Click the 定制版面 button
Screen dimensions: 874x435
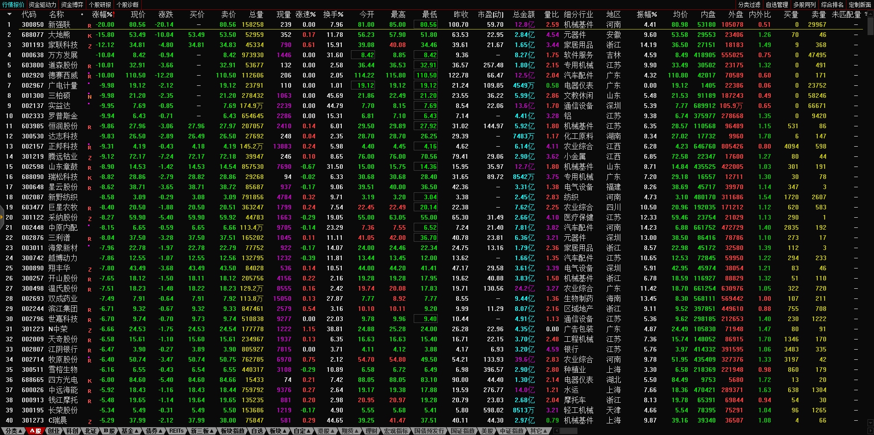tap(860, 5)
